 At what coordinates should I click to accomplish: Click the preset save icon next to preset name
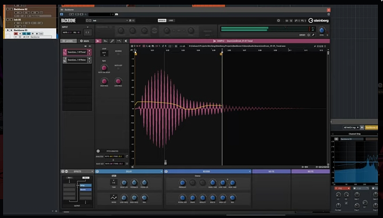pyautogui.click(x=130, y=20)
